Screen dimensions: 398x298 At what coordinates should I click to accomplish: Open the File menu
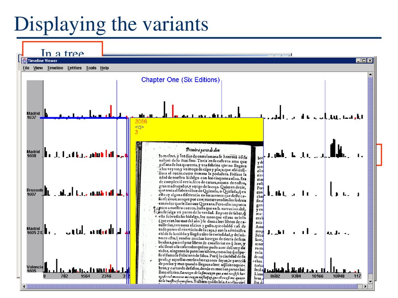pyautogui.click(x=26, y=68)
